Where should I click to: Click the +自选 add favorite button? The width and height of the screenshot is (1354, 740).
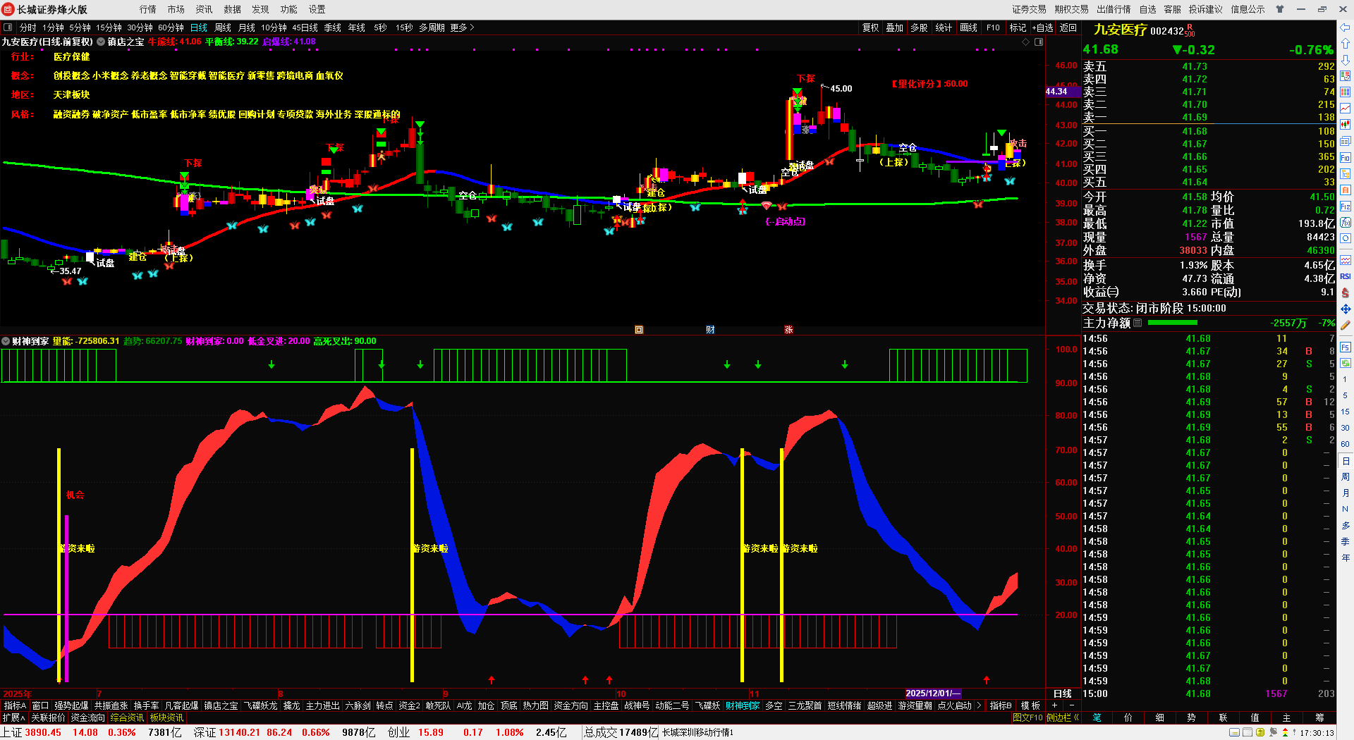(1043, 27)
